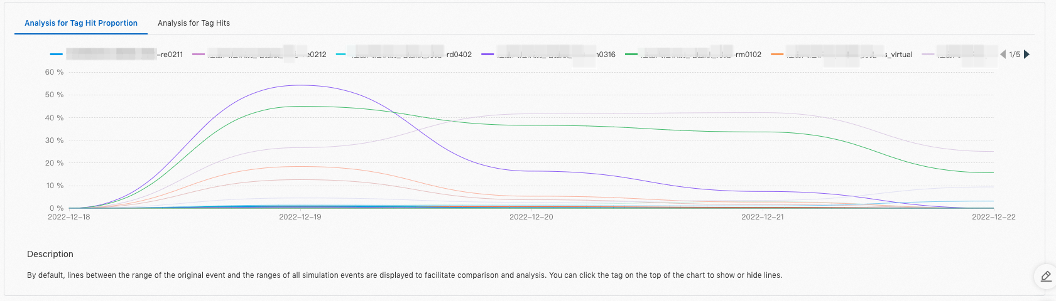The image size is (1056, 301).
Task: Click the 2022-12-21 x-axis date label
Action: point(763,217)
